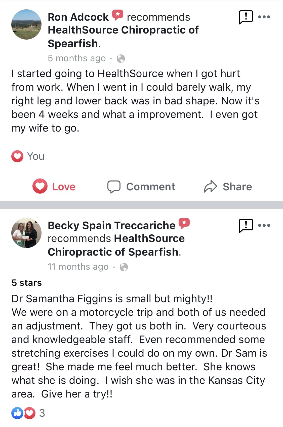283x427 pixels.
Task: Open three-dot menu on Becky's review
Action: [x=264, y=225]
